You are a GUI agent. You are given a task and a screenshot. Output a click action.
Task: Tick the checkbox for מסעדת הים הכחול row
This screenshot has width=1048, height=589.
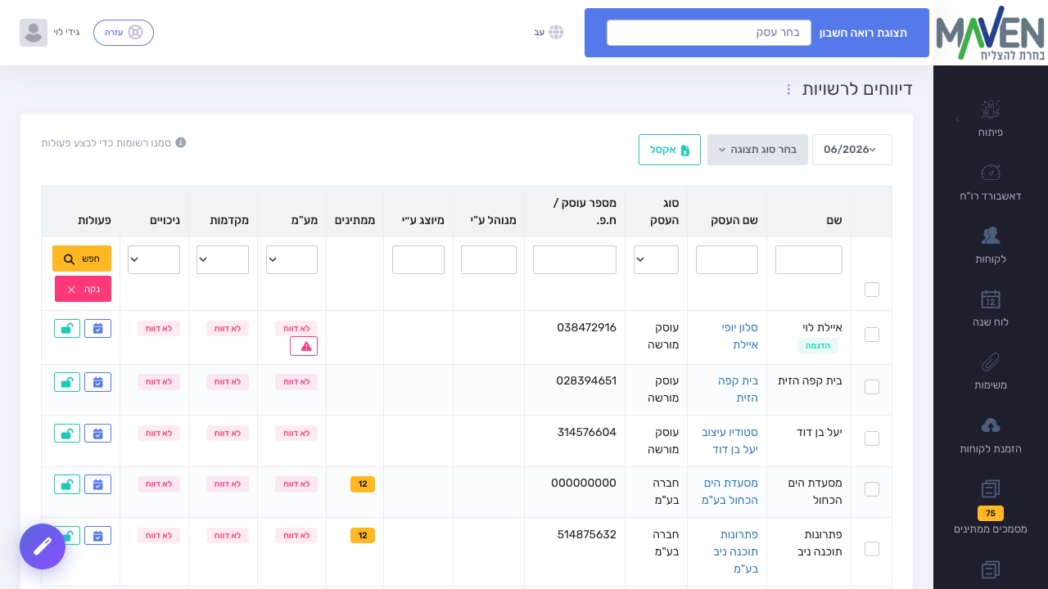(x=872, y=489)
